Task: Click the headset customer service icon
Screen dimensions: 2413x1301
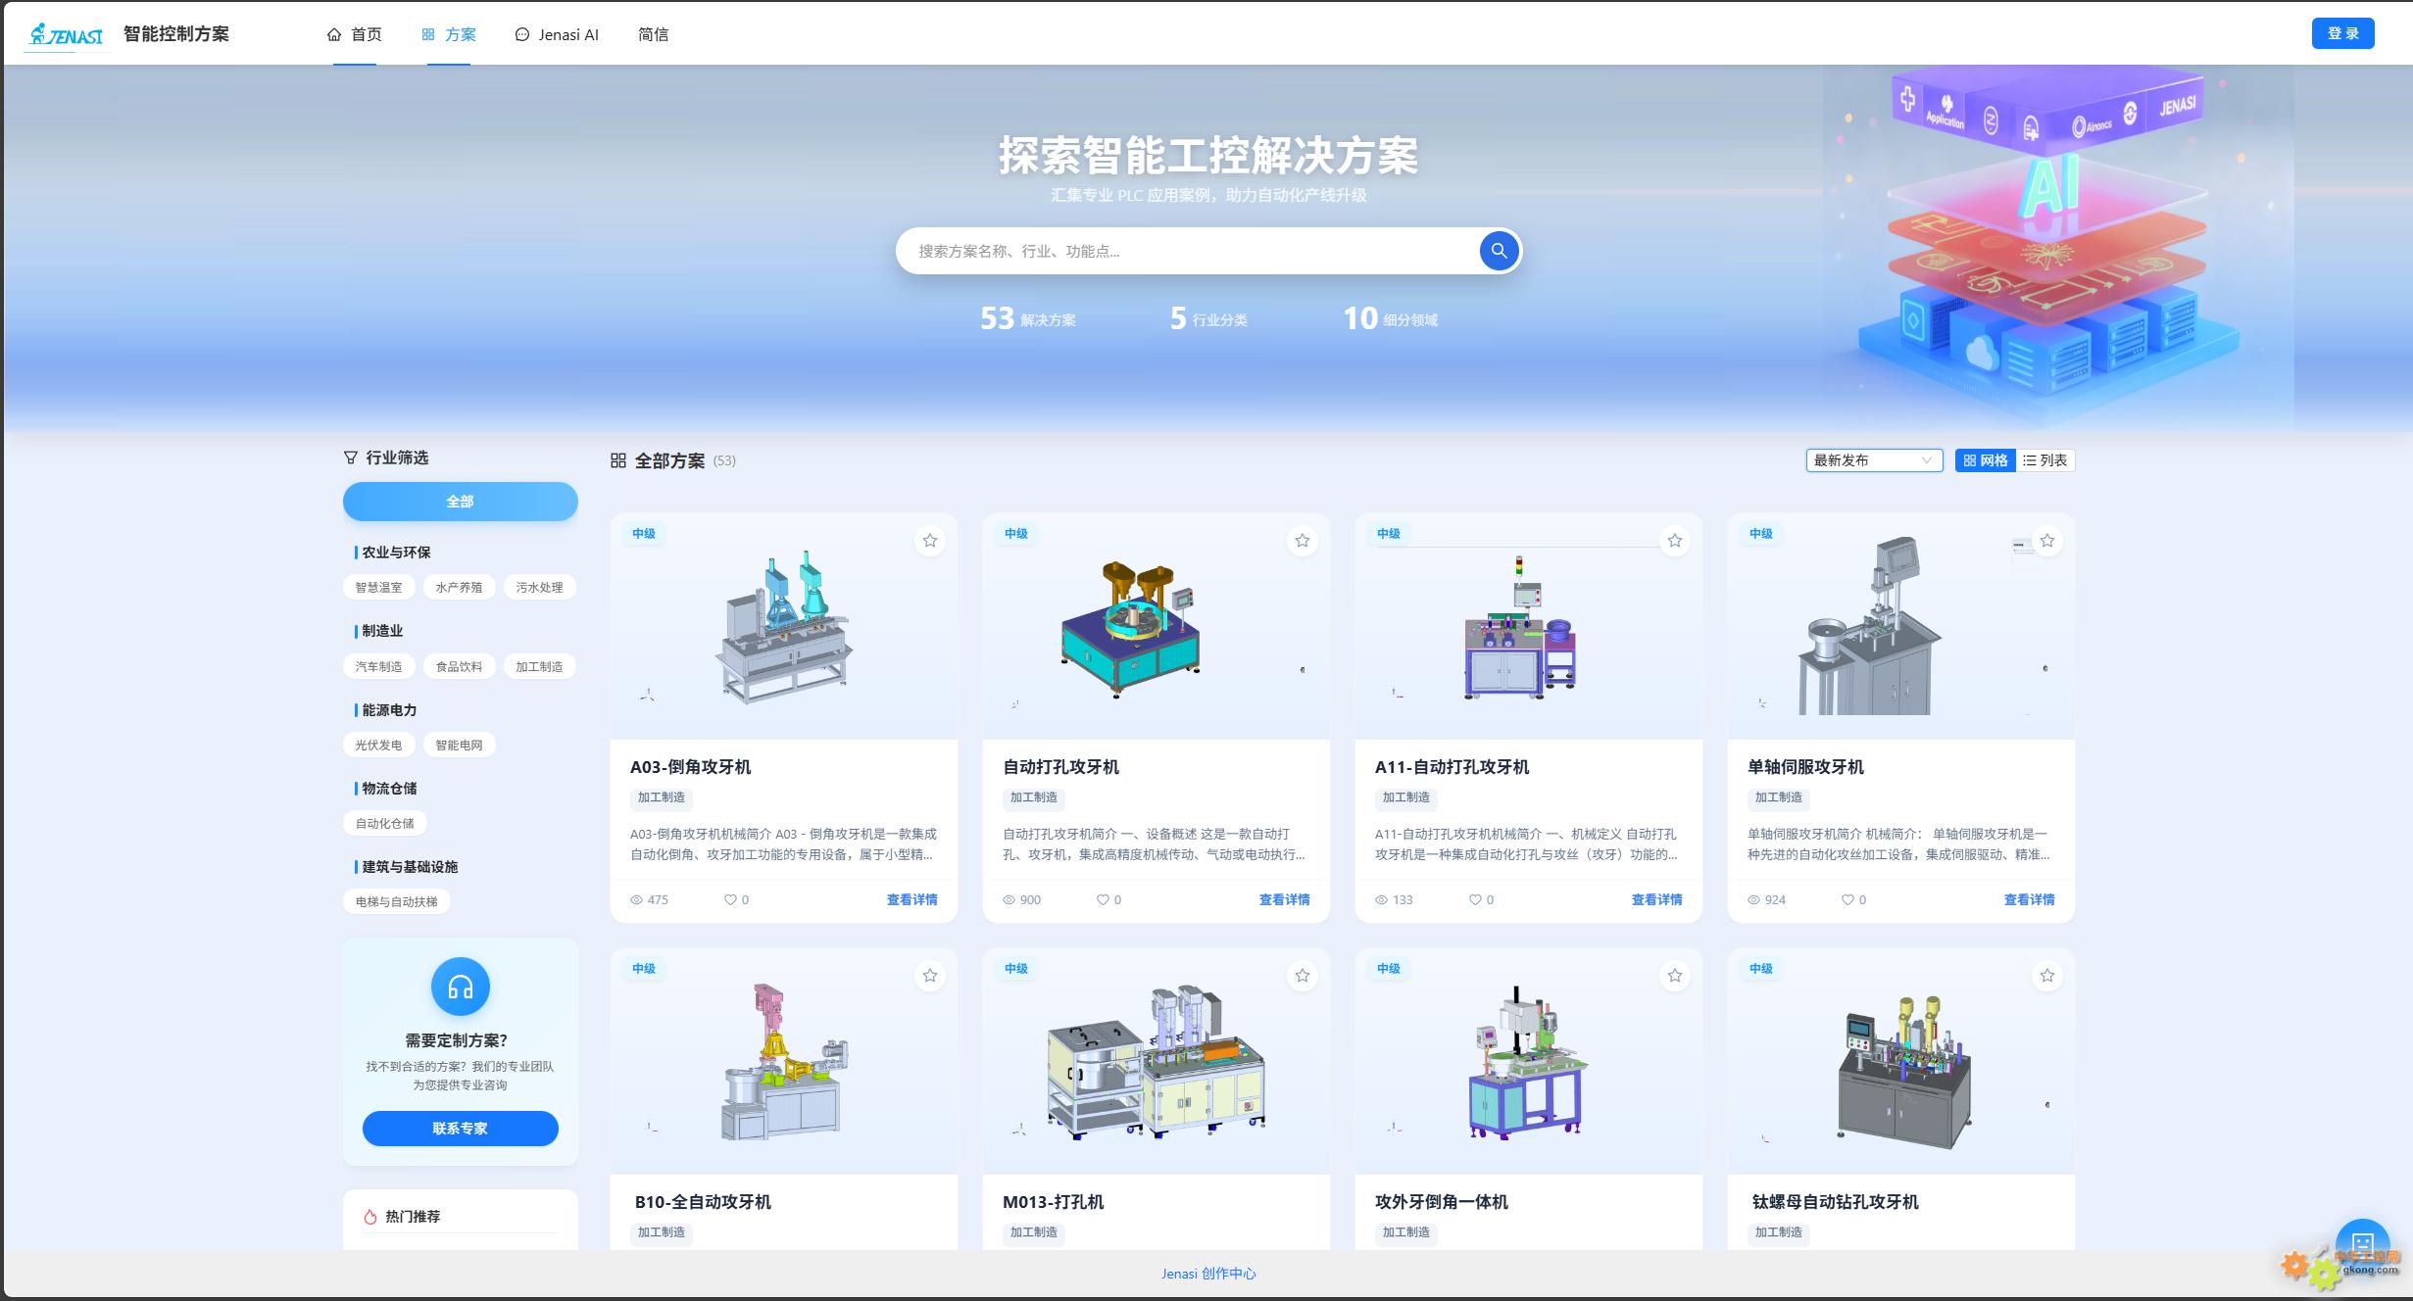Action: (x=460, y=987)
